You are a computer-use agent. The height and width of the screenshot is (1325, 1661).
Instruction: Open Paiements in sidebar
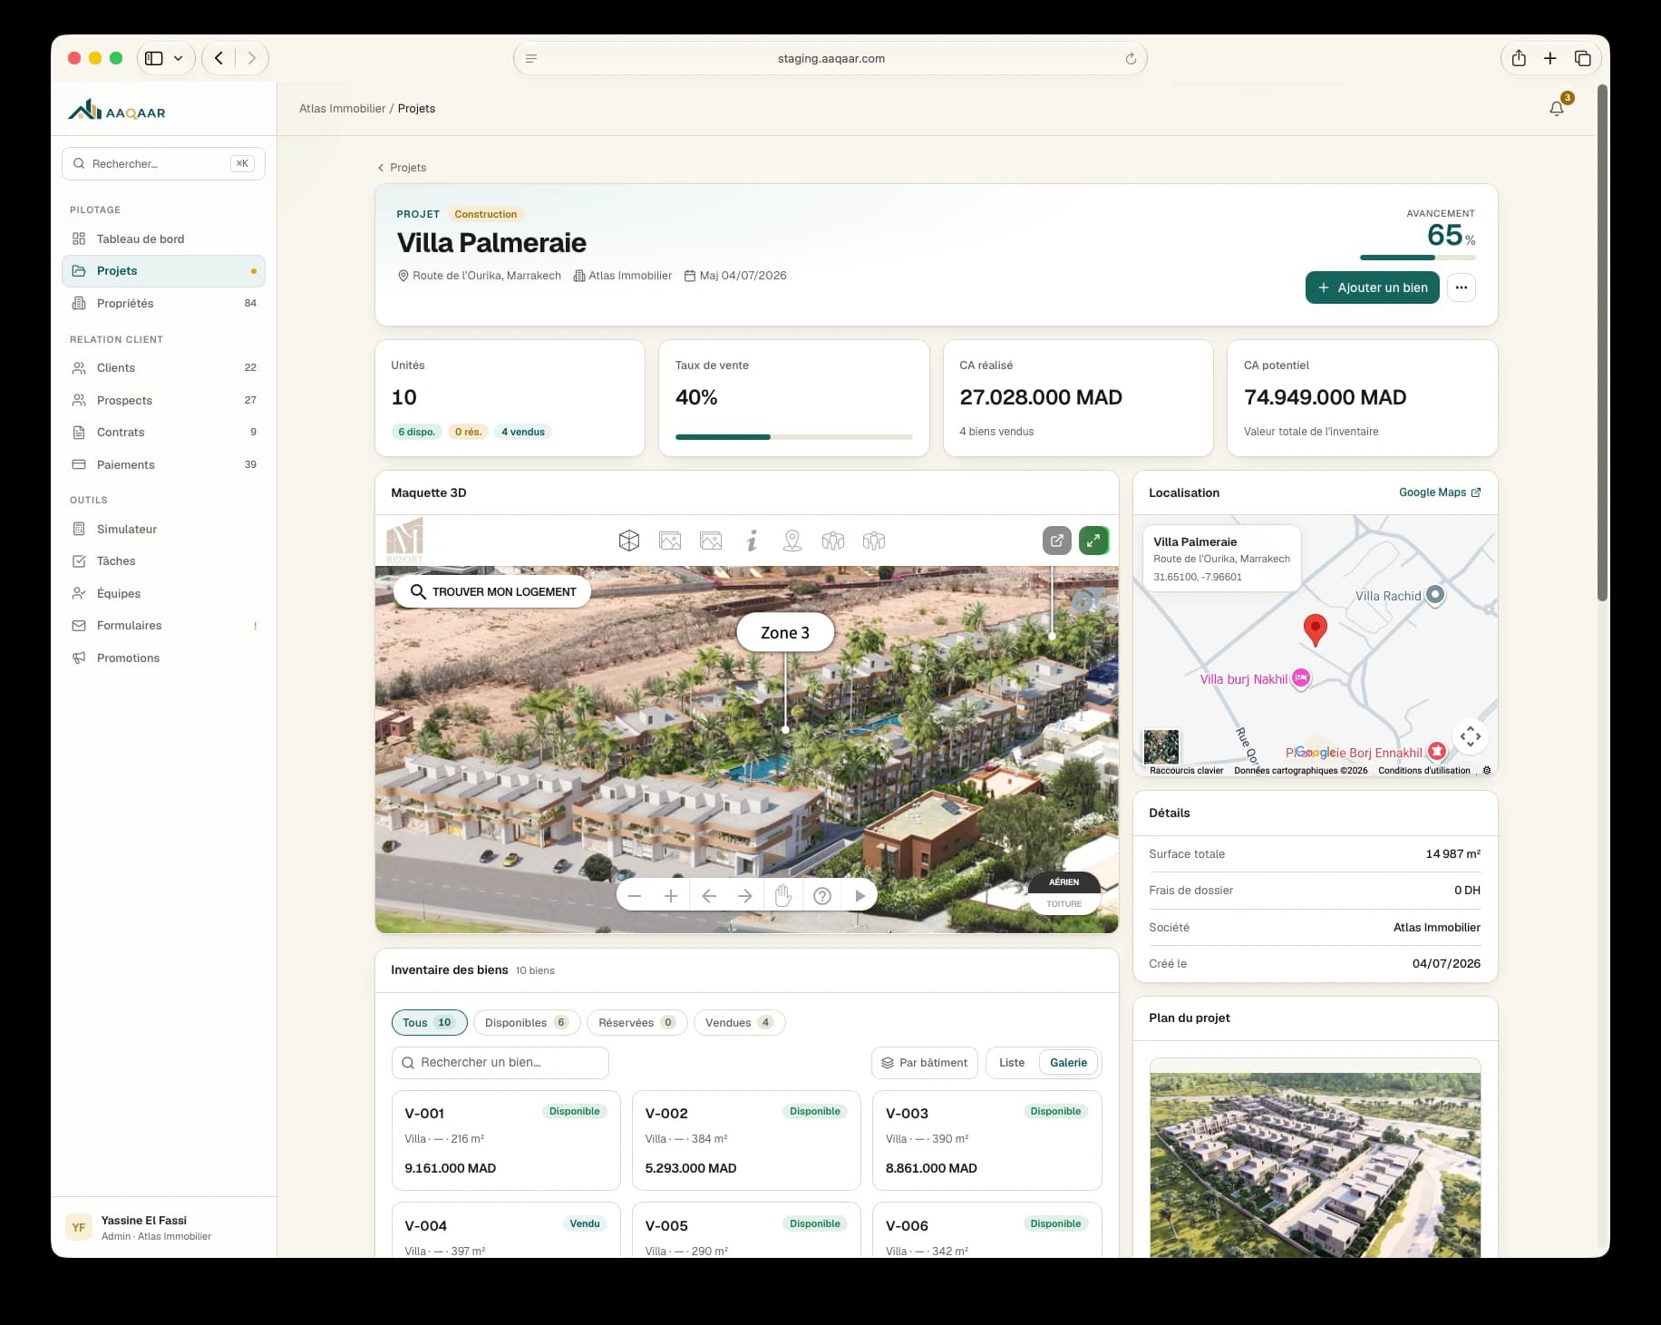[164, 464]
